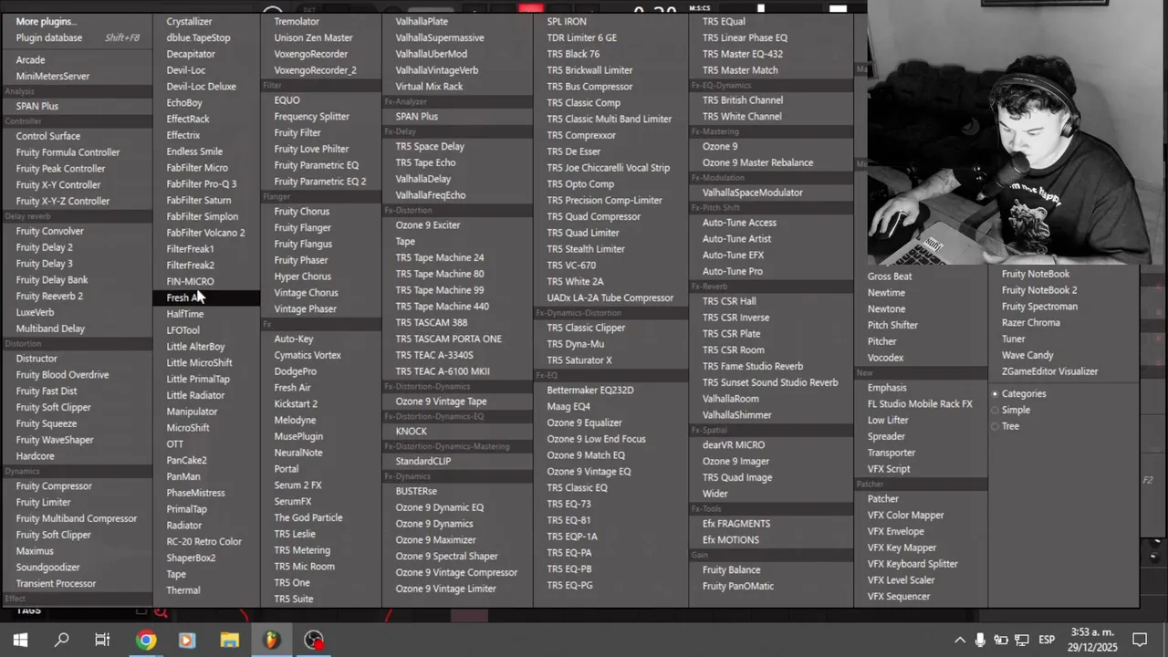Click the network tray icon
This screenshot has width=1168, height=657.
(1022, 640)
